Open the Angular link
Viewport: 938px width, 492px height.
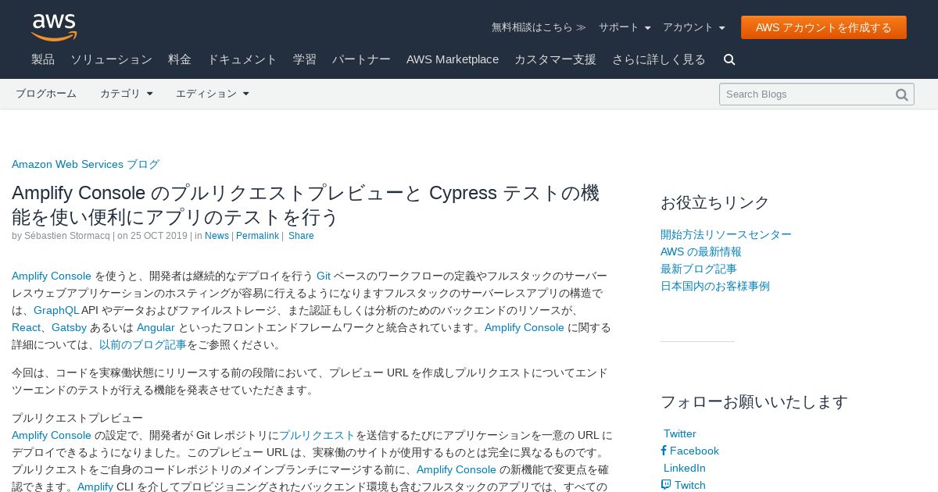pyautogui.click(x=156, y=327)
